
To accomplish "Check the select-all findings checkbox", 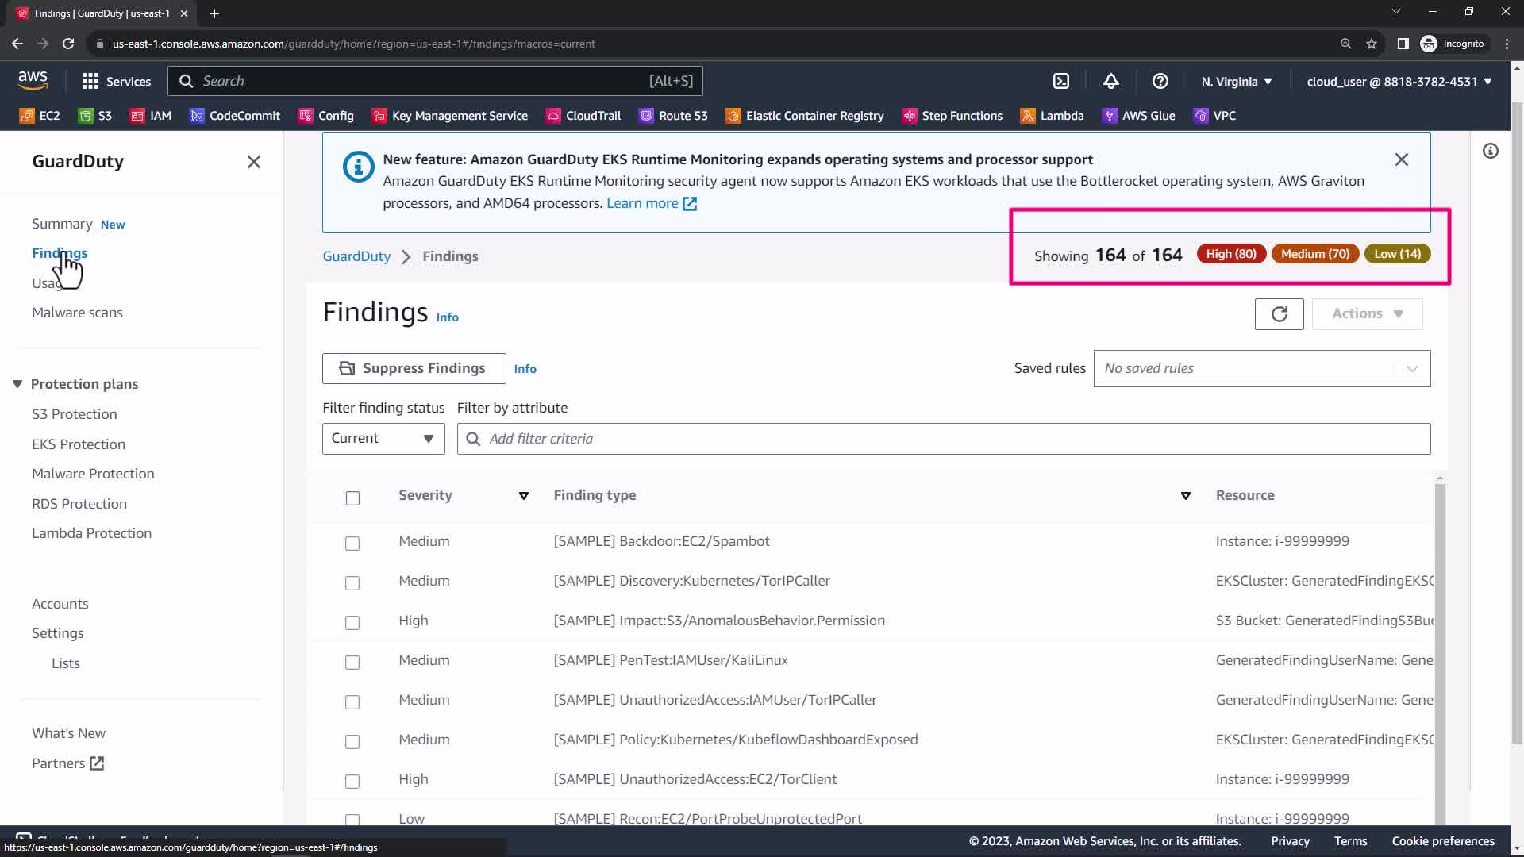I will [352, 498].
